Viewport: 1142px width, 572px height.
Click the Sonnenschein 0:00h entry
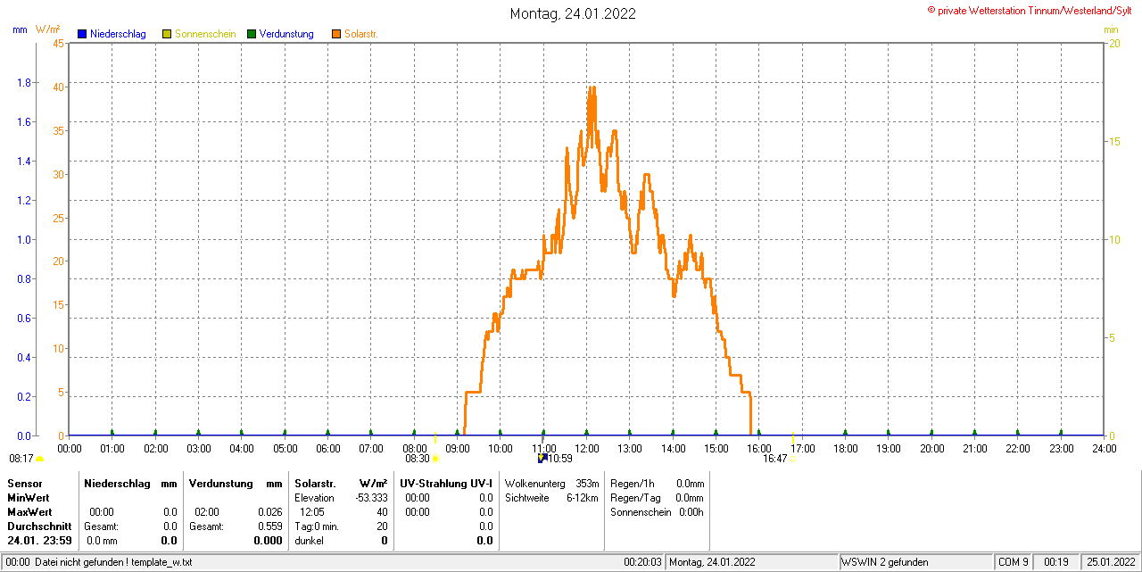(x=656, y=512)
